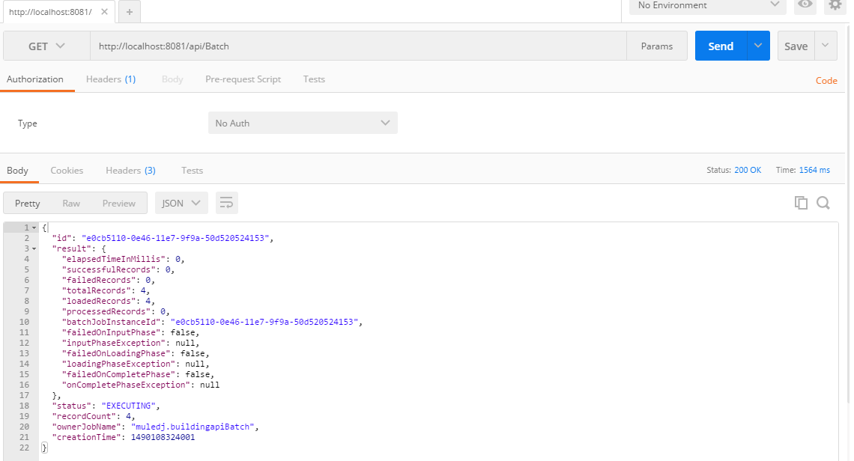Switch response view to Raw
Image resolution: width=854 pixels, height=461 pixels.
71,202
